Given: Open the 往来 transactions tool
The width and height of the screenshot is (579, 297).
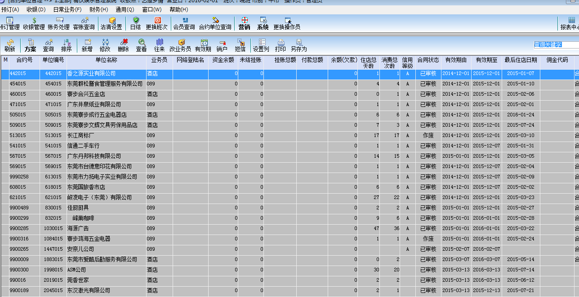Looking at the screenshot, I should click(160, 45).
